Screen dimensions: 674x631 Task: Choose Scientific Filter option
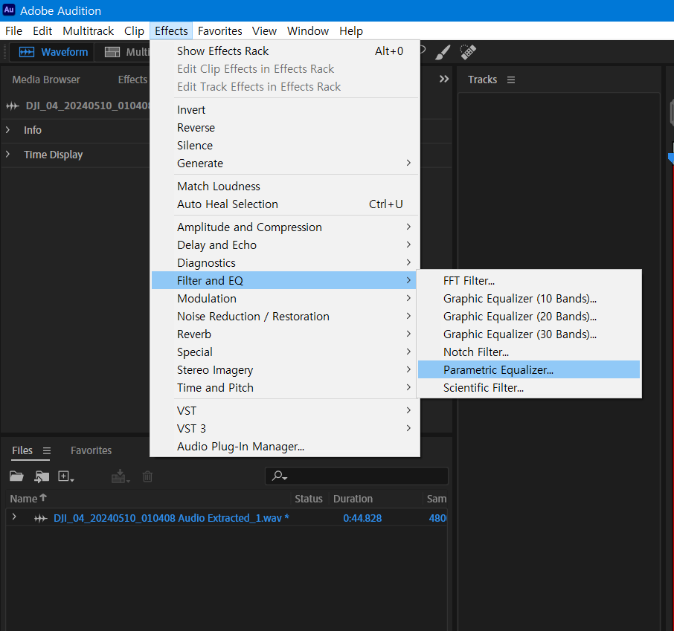coord(529,387)
